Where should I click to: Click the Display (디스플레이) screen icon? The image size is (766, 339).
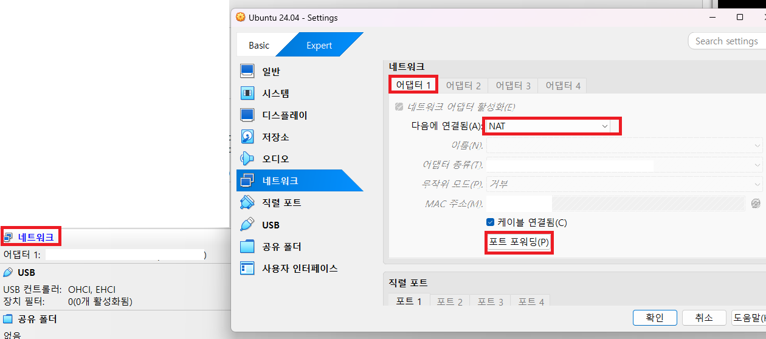click(247, 115)
